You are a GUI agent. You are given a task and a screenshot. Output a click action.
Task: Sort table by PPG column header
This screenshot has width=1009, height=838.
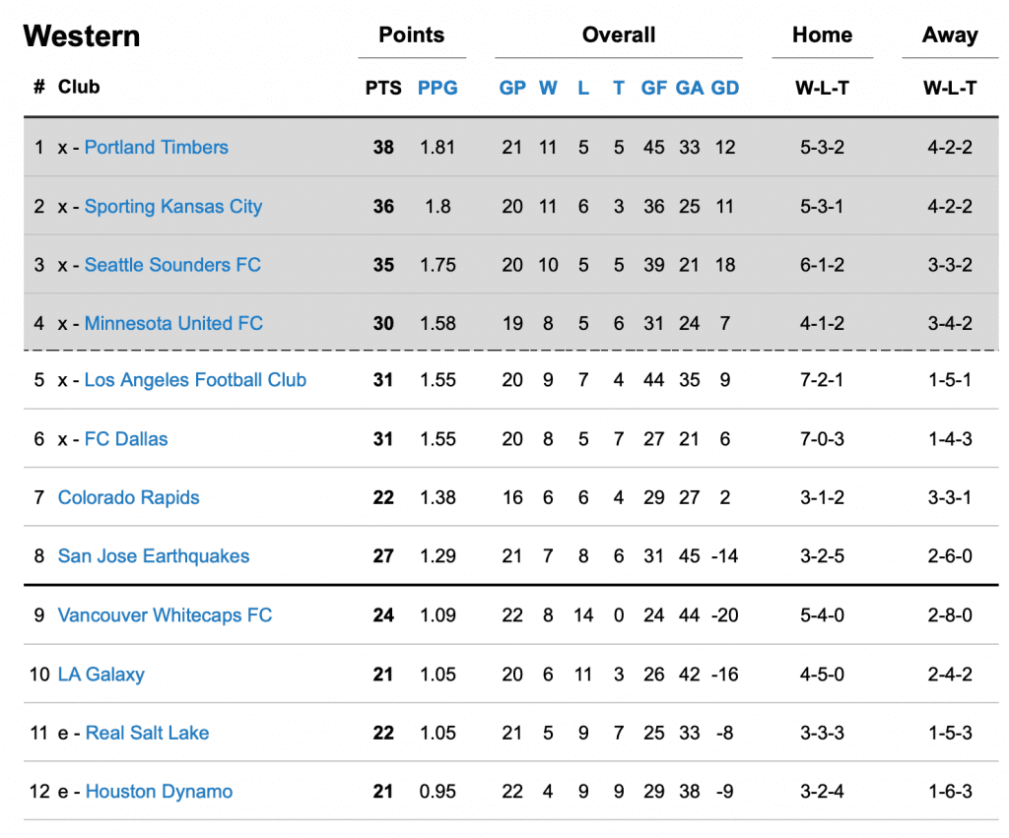tap(437, 88)
